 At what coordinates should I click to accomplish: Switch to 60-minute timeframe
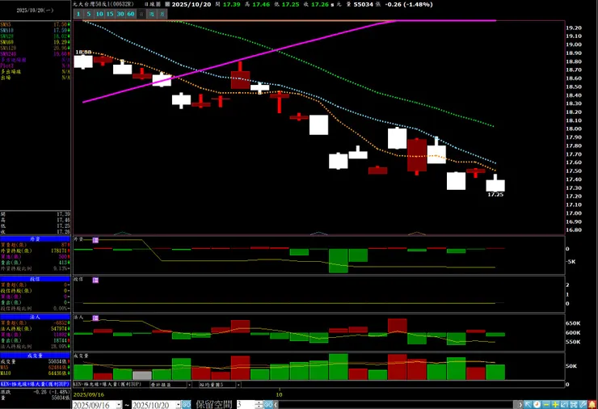(131, 14)
